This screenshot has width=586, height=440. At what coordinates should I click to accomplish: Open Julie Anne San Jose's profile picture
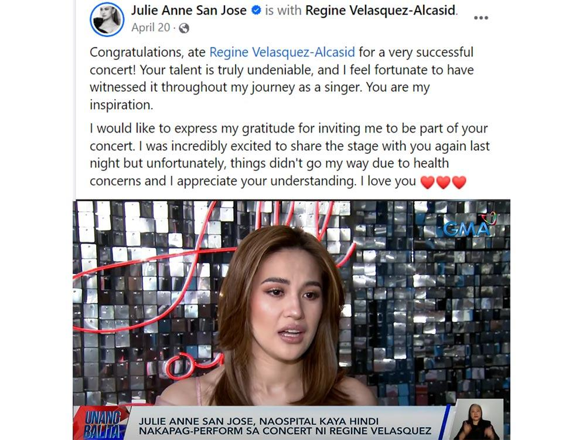(107, 19)
